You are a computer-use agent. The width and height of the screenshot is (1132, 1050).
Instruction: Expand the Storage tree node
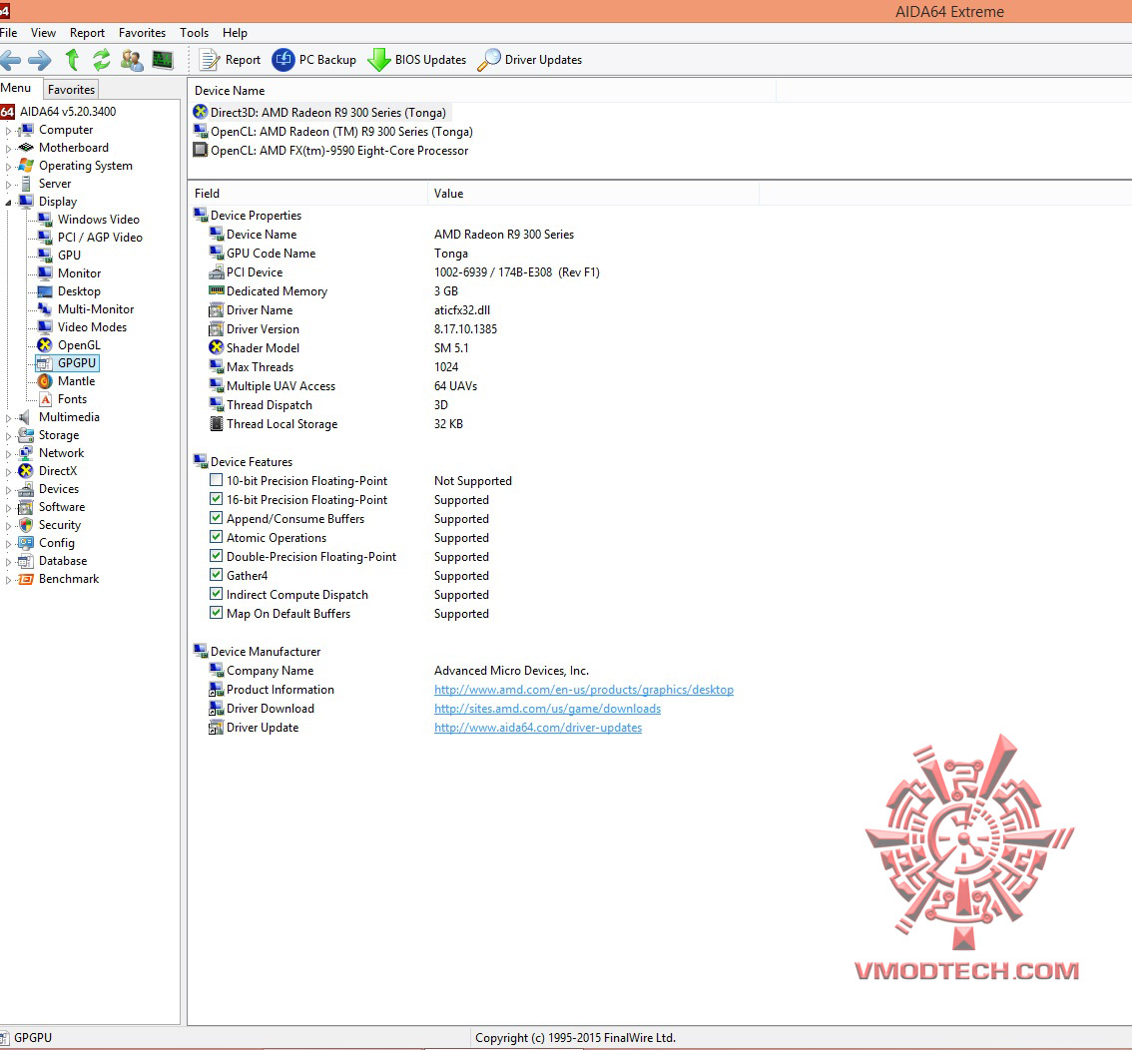[9, 436]
